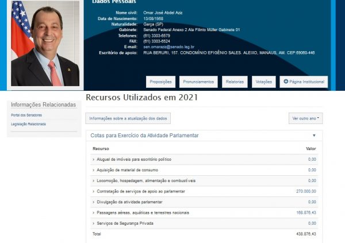Open the Portal dos Senadores link
The image size is (345, 243).
26,115
